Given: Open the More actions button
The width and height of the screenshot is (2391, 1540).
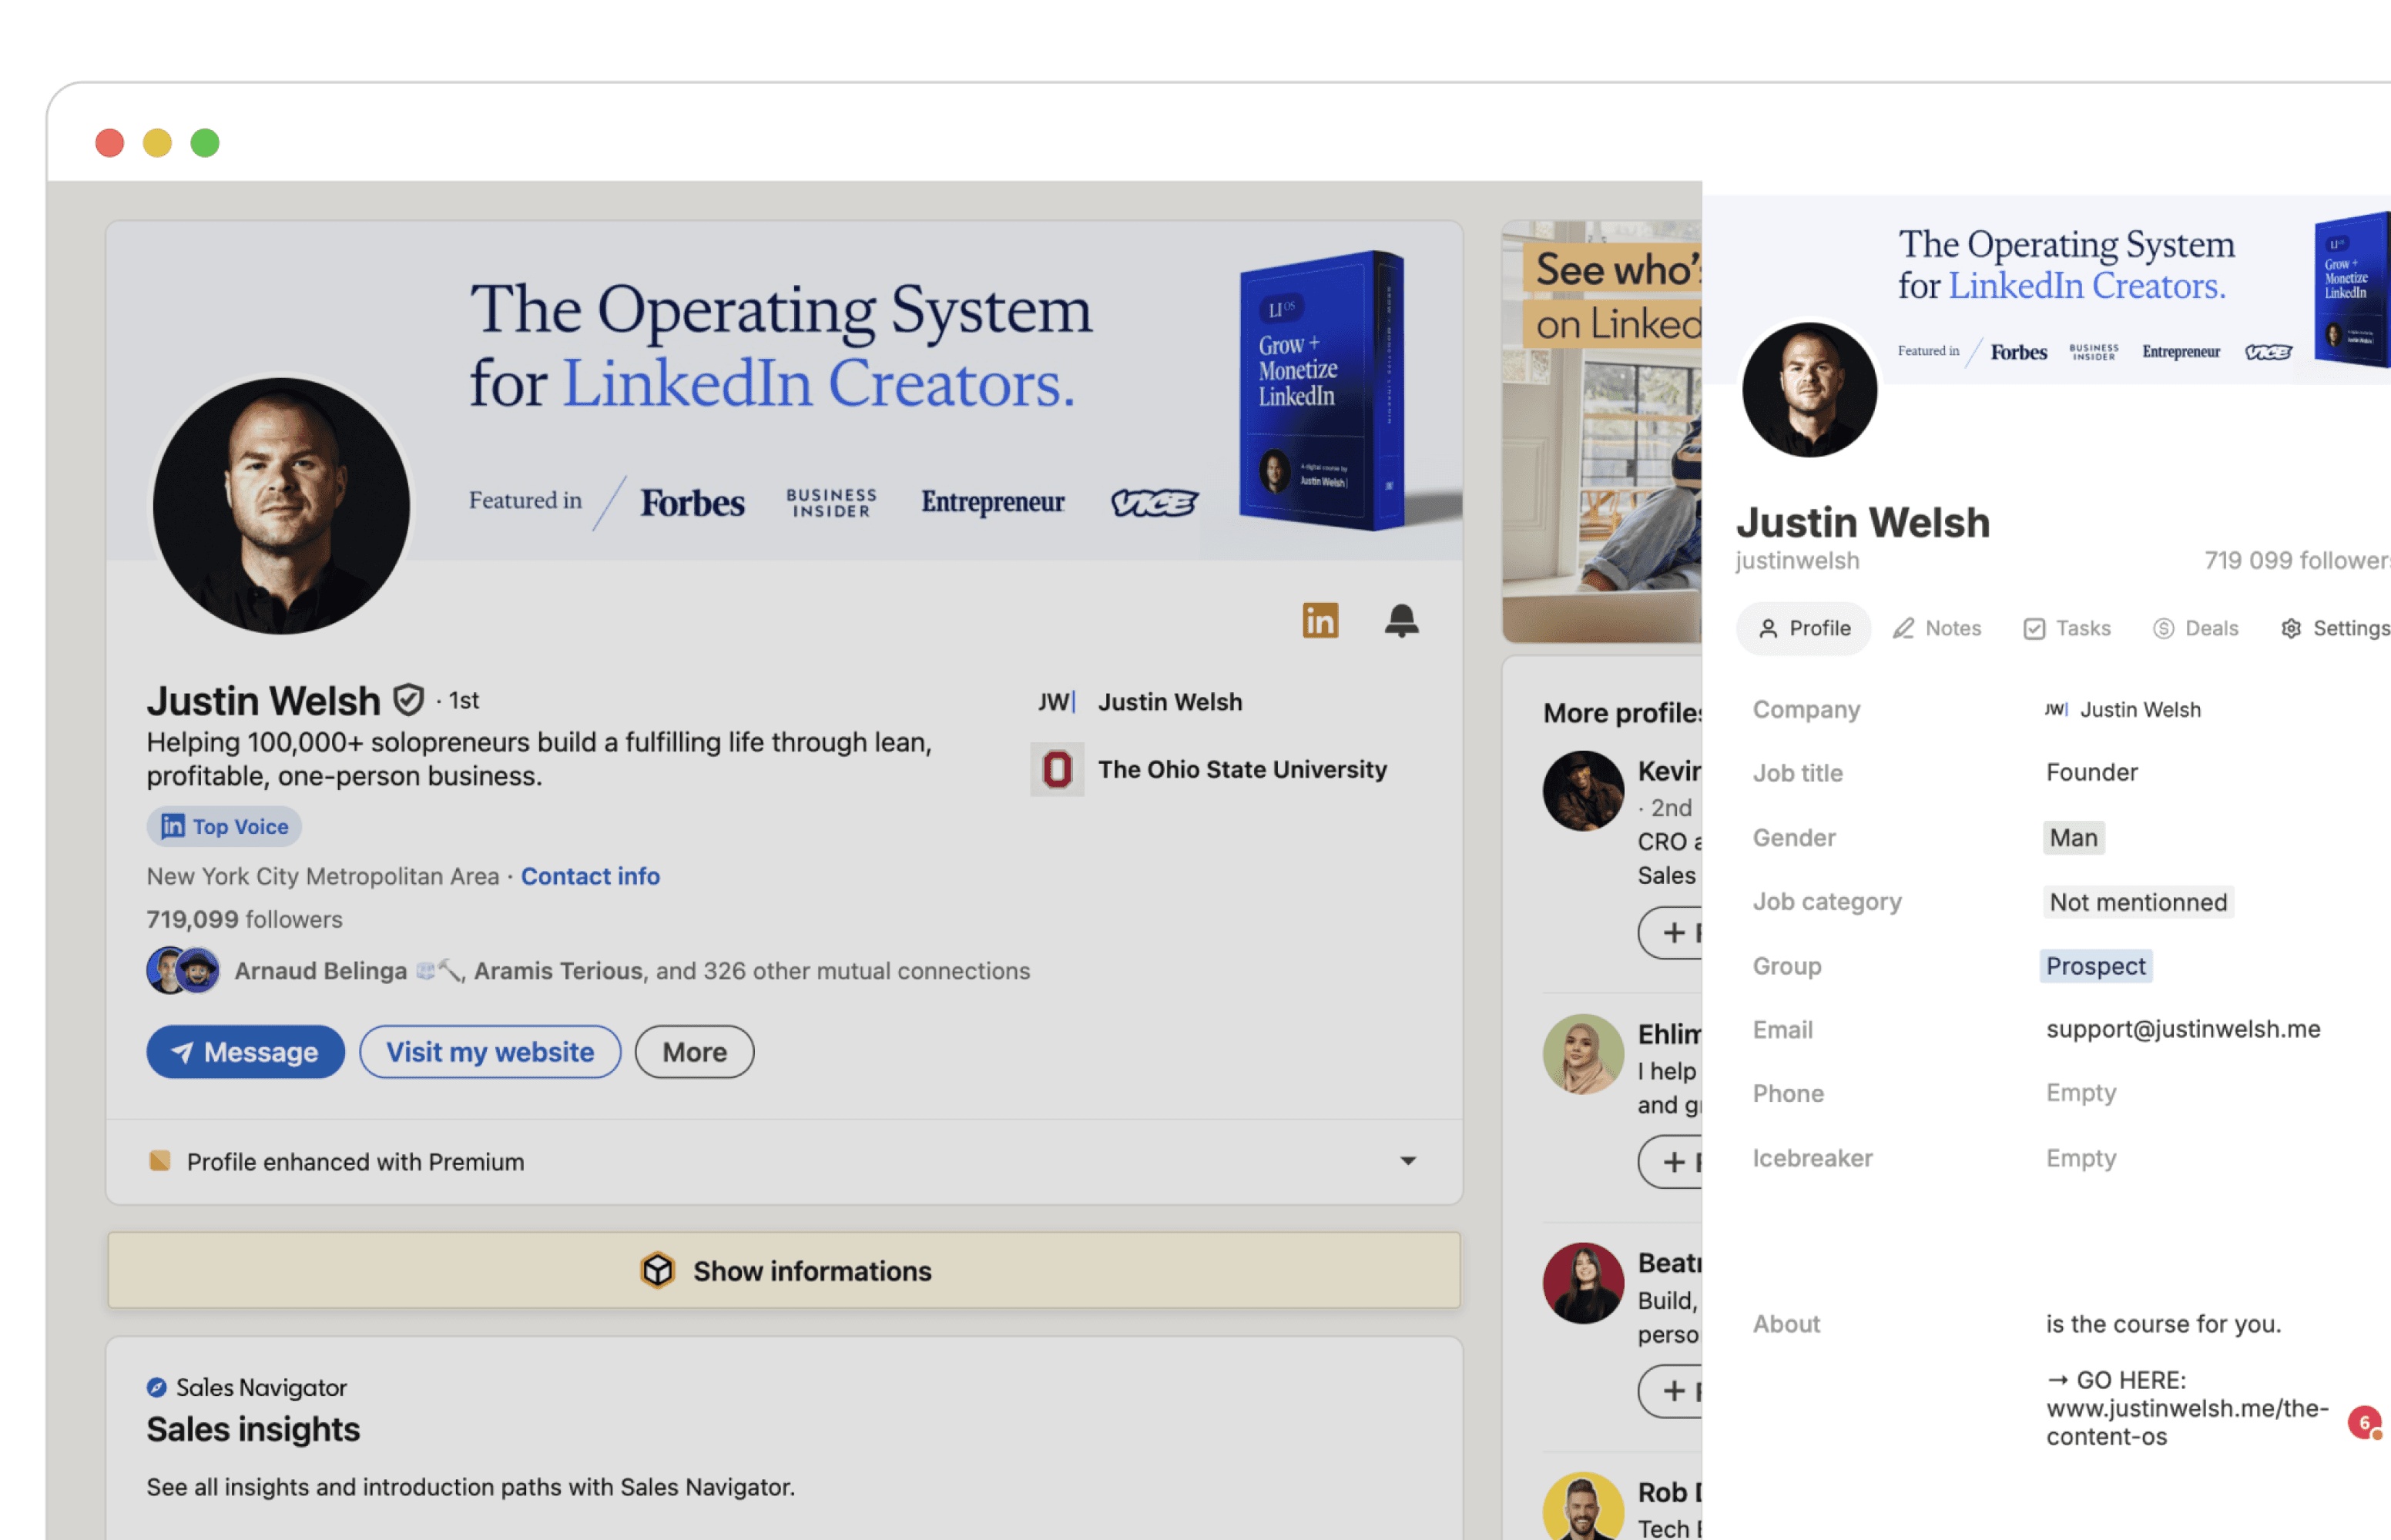Looking at the screenshot, I should pos(694,1052).
